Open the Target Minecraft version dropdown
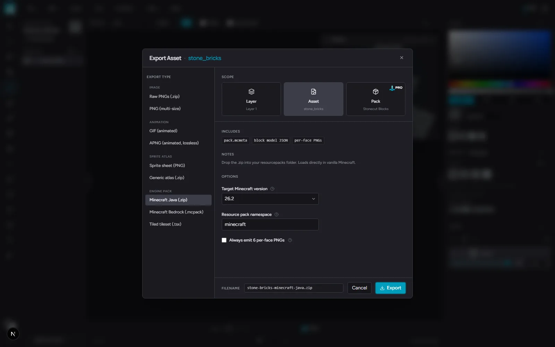Image resolution: width=555 pixels, height=347 pixels. 270,199
